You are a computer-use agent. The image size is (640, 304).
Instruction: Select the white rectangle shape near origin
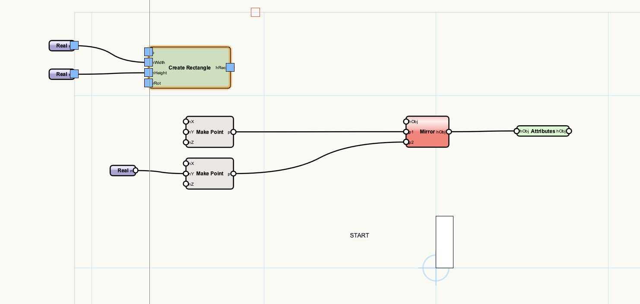point(444,242)
